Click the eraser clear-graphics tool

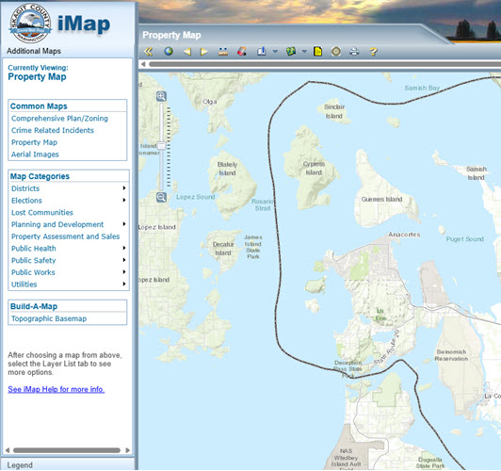[x=242, y=52]
